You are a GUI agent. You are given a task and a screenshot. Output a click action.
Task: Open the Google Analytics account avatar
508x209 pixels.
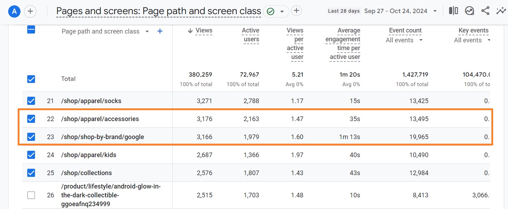(x=14, y=11)
